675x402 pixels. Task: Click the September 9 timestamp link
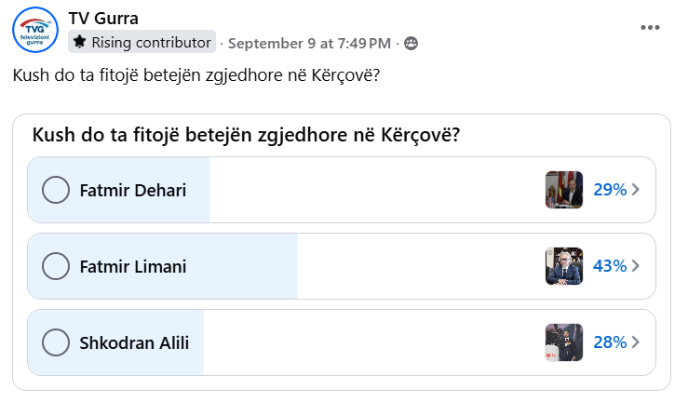coord(309,43)
